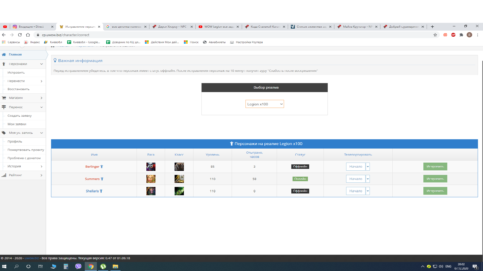Viewport: 483px width, 271px height.
Task: Click Berlinger's race portrait icon
Action: (x=151, y=167)
